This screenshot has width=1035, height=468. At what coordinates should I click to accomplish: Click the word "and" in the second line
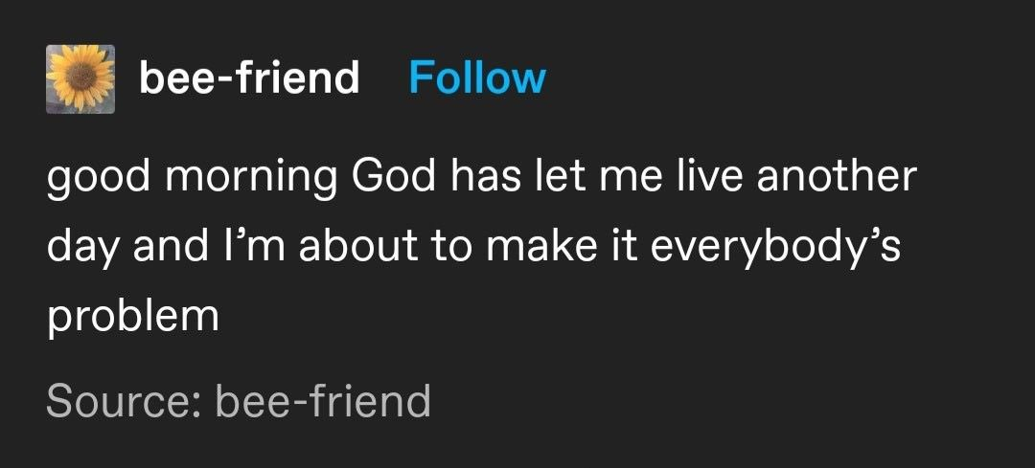(169, 247)
